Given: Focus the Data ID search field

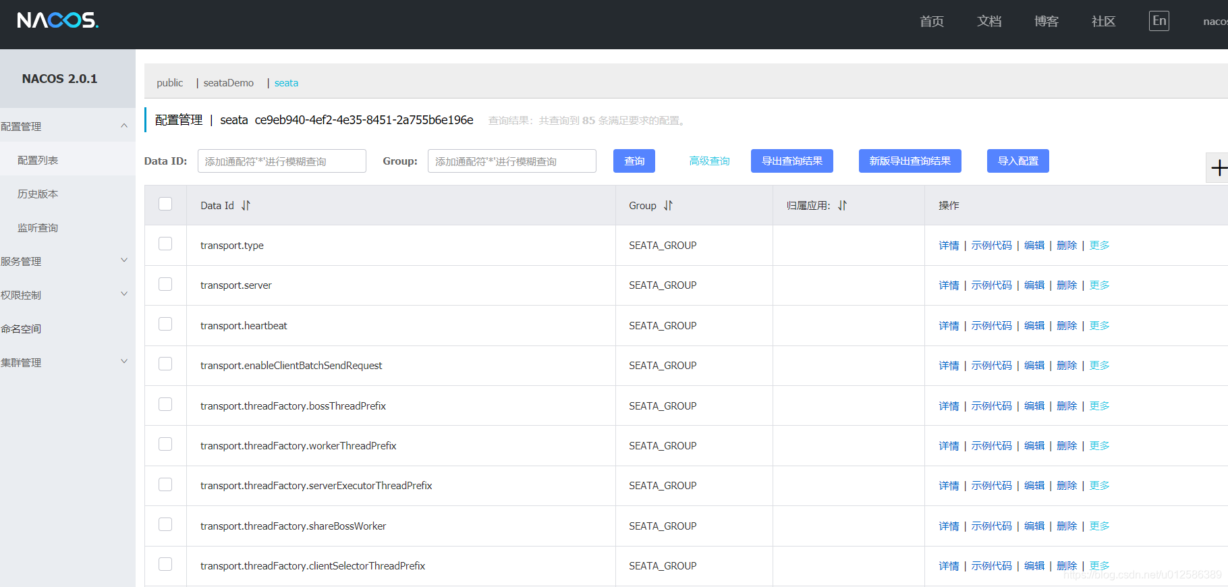Looking at the screenshot, I should (x=282, y=161).
